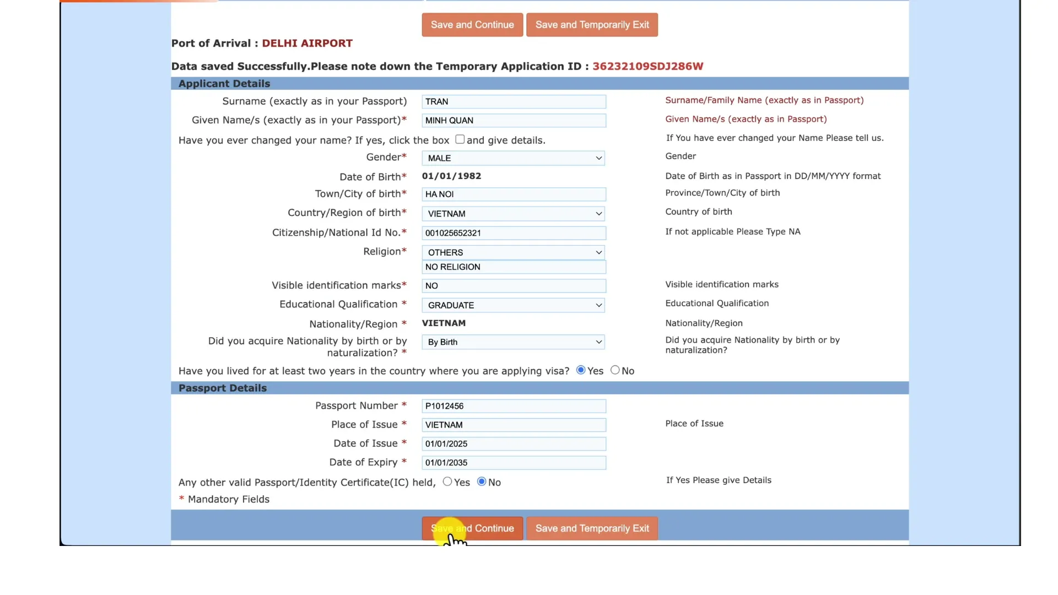Select the Date of Issue field
The width and height of the screenshot is (1058, 595).
tap(514, 444)
